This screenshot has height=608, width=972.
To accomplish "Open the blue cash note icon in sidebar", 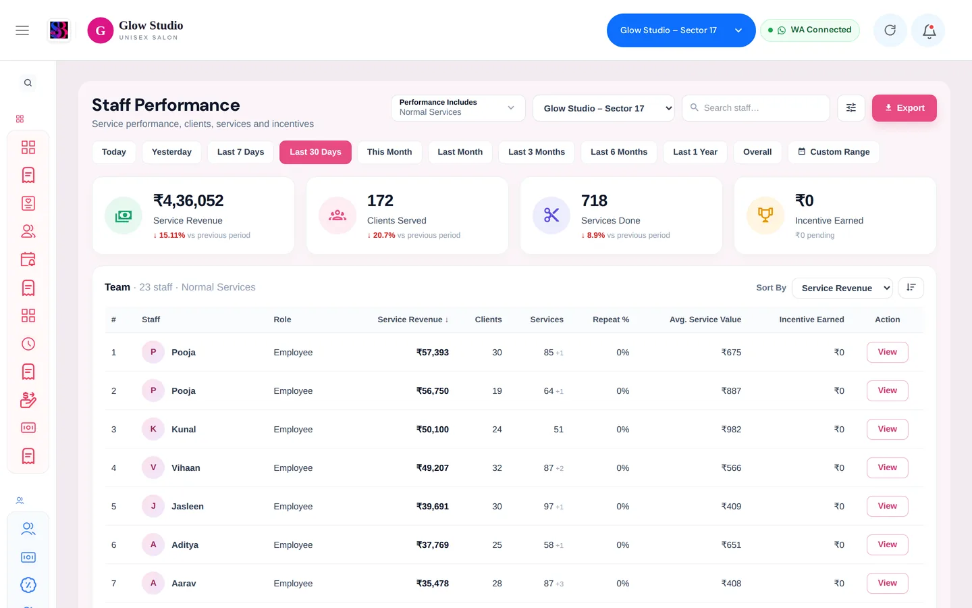I will pyautogui.click(x=28, y=557).
